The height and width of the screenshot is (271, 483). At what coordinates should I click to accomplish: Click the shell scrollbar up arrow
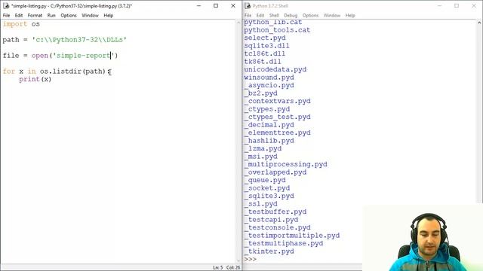[479, 23]
